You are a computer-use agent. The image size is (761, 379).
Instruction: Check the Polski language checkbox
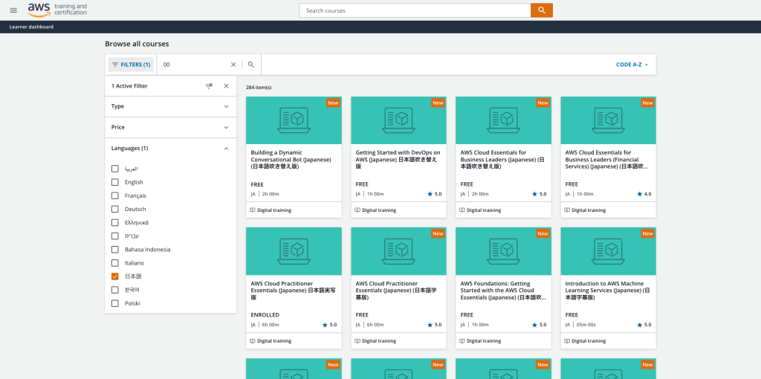pos(115,303)
